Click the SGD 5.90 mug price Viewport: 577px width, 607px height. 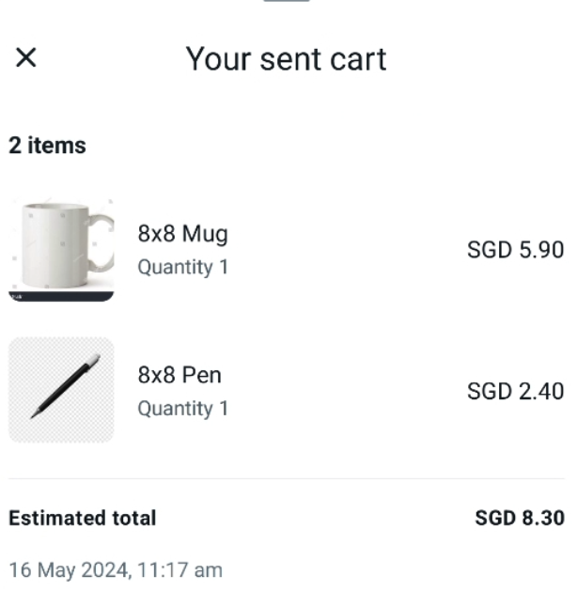pyautogui.click(x=515, y=250)
